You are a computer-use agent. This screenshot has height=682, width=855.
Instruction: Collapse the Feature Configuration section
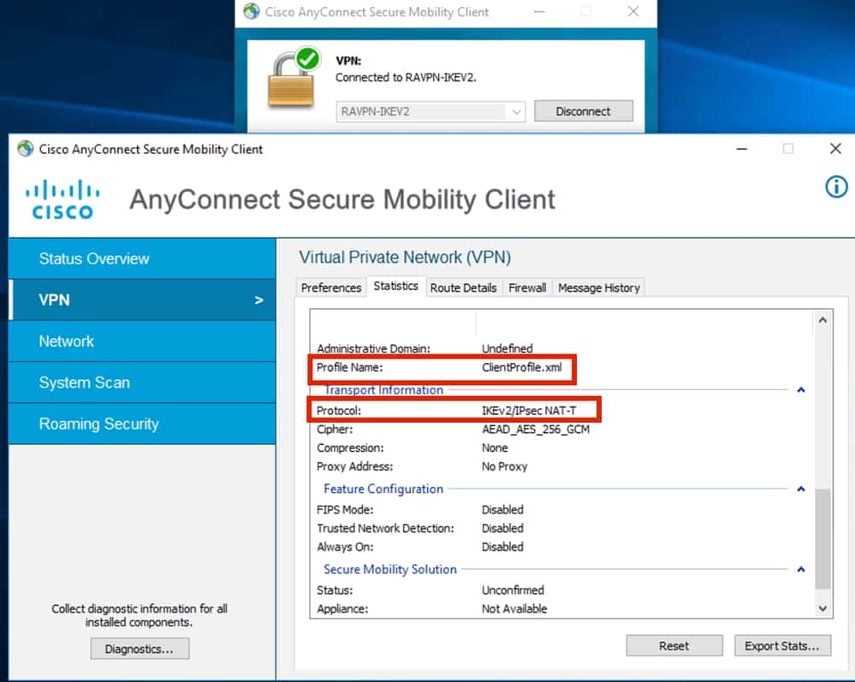pyautogui.click(x=800, y=489)
